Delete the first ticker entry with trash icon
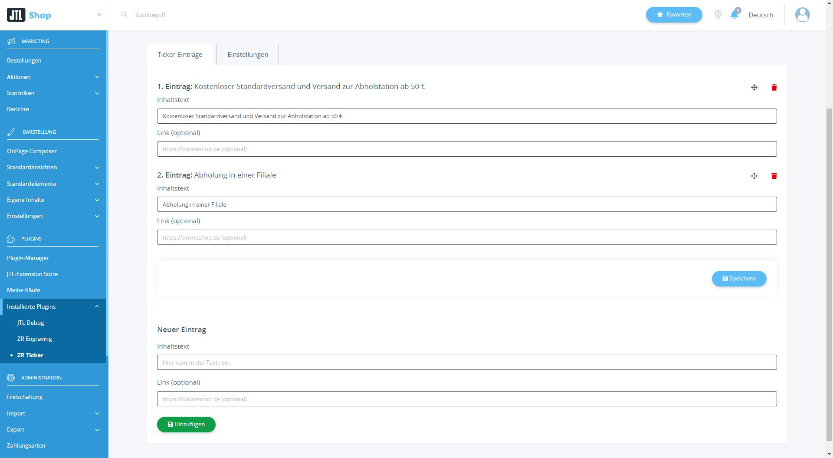Screen dimensions: 833x458 point(774,88)
